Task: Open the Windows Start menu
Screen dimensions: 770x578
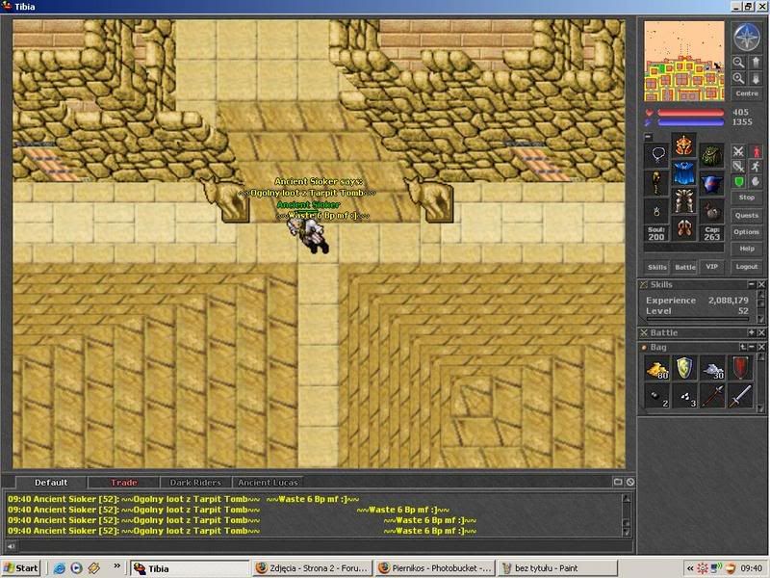Action: pyautogui.click(x=21, y=568)
